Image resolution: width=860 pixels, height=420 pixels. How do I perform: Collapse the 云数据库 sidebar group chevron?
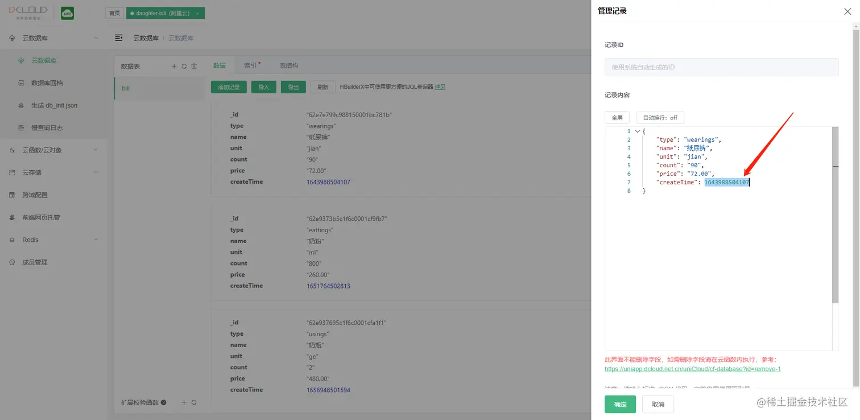click(x=96, y=38)
